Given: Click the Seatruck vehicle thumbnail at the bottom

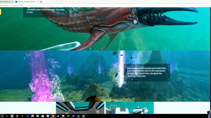Looking at the screenshot, I should click(130, 108).
